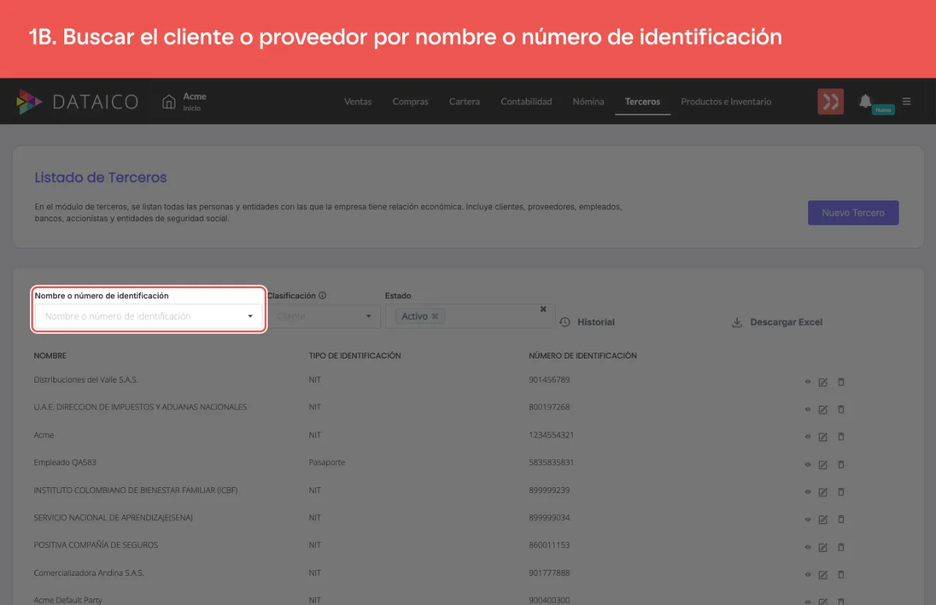Edit INSTITUTO COLOMBIANO DE BIENESTAR FAMILIAR record
This screenshot has height=605, width=936.
[x=823, y=492]
